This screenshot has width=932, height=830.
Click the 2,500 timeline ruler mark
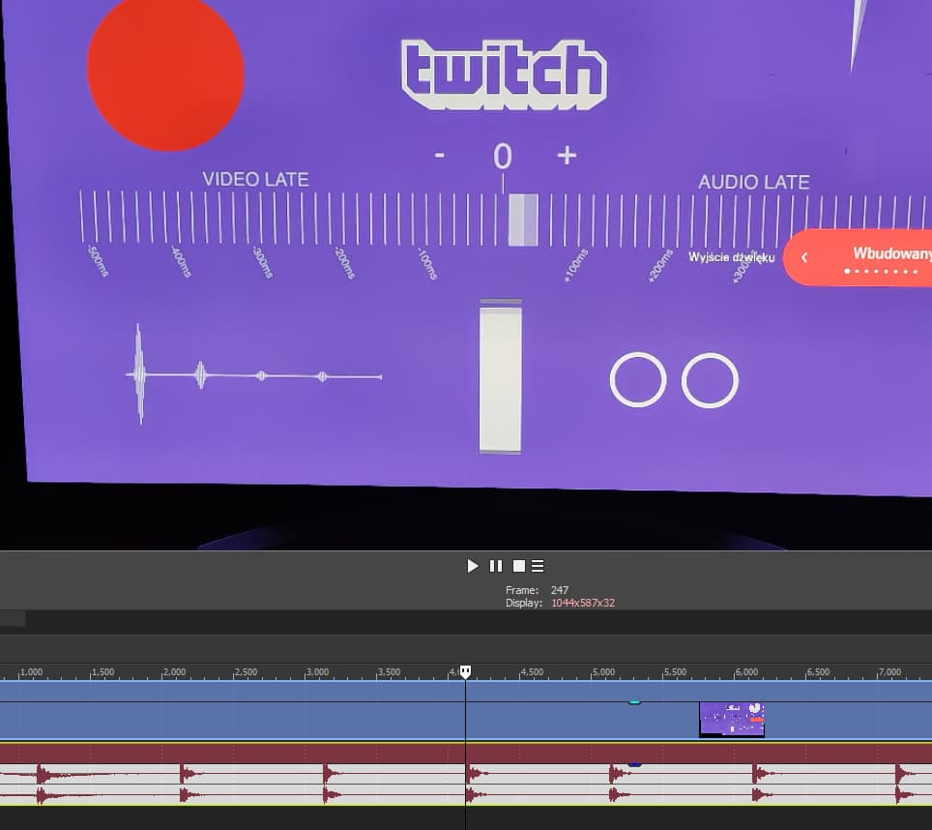click(246, 672)
